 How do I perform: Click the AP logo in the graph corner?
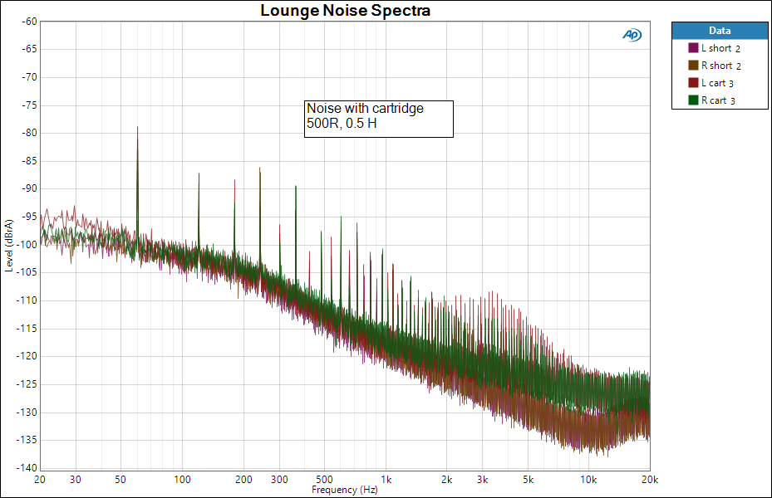click(632, 35)
